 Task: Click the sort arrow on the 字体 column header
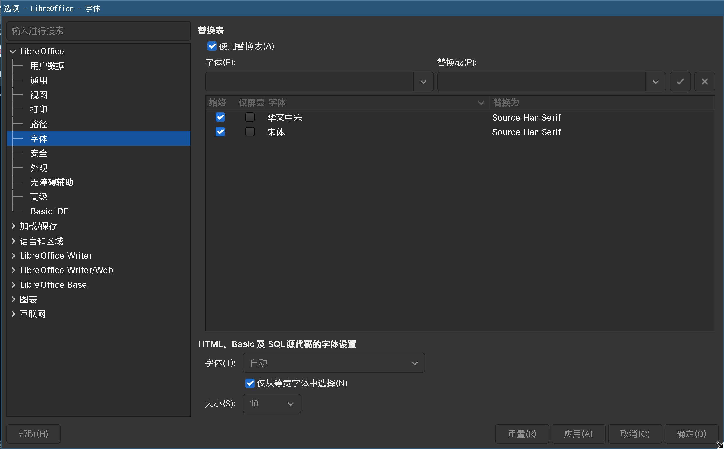click(x=481, y=103)
